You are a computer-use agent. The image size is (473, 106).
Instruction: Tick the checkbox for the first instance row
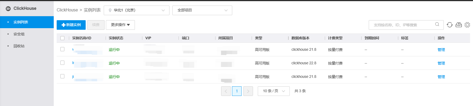63,49
